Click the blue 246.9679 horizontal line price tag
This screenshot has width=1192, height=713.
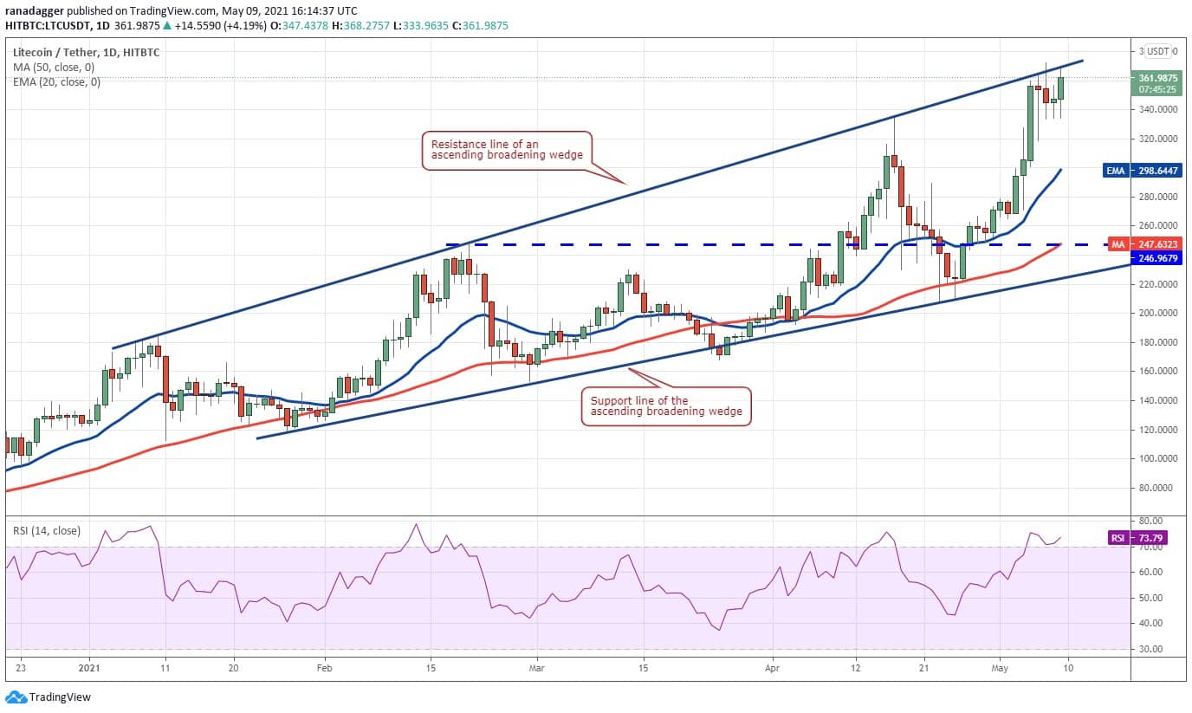point(1158,258)
